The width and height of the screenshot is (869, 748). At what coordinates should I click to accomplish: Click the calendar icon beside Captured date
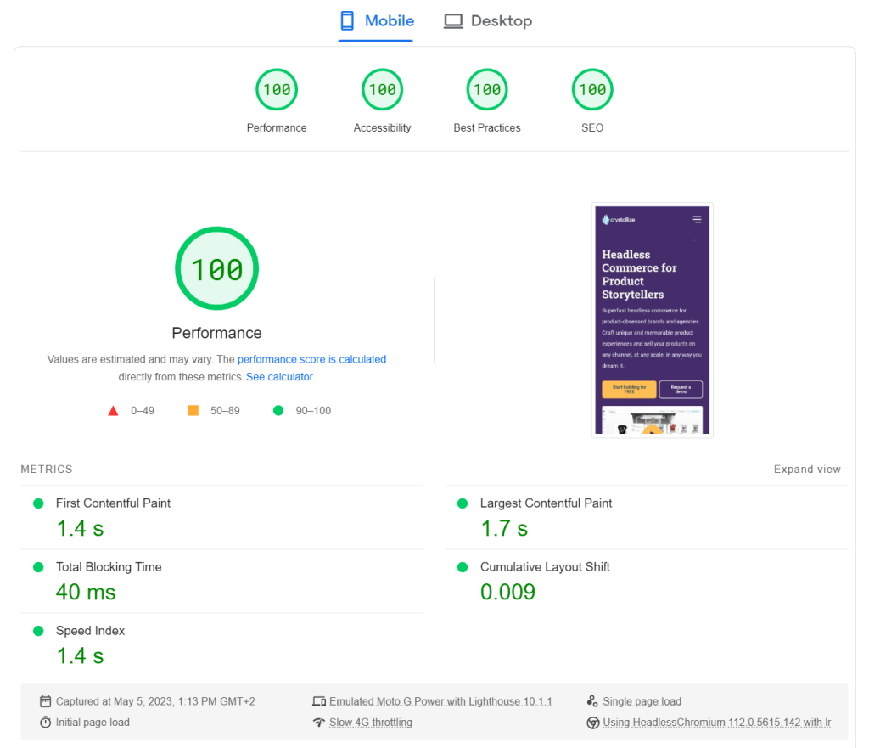click(x=46, y=701)
